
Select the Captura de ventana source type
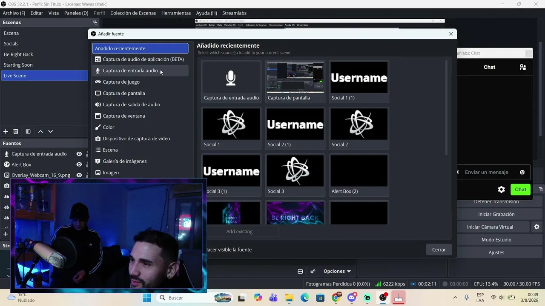(140, 116)
